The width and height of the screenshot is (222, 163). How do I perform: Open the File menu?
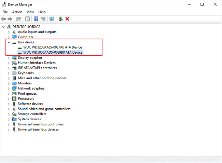click(5, 12)
